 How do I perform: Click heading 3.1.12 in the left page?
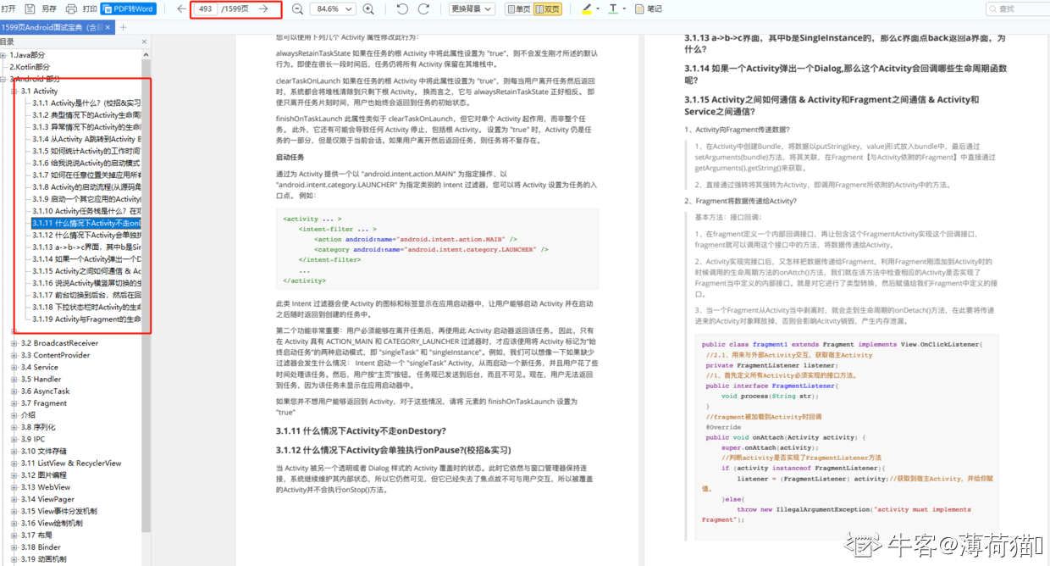click(393, 450)
